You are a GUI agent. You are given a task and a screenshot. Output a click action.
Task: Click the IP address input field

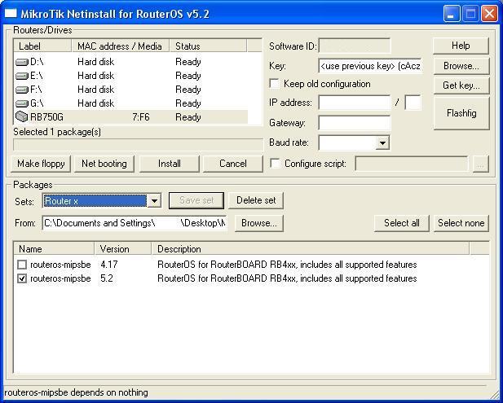355,103
